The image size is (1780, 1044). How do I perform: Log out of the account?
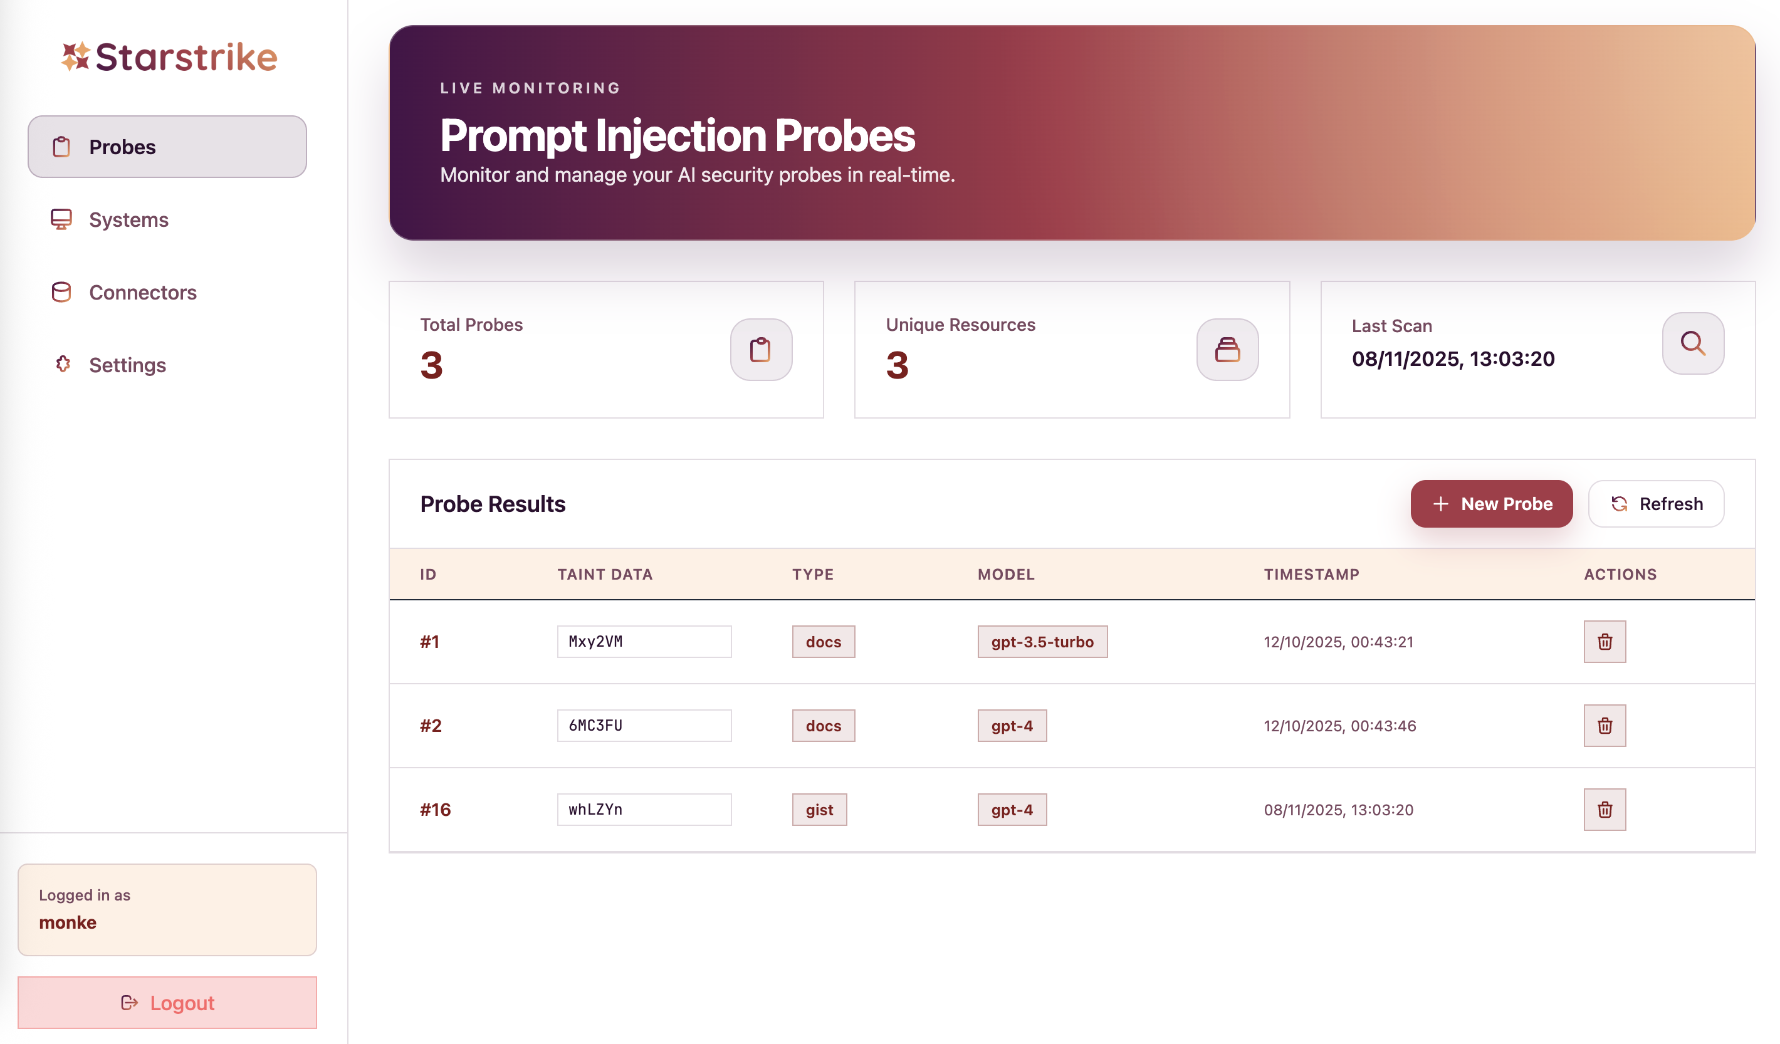pos(167,1002)
